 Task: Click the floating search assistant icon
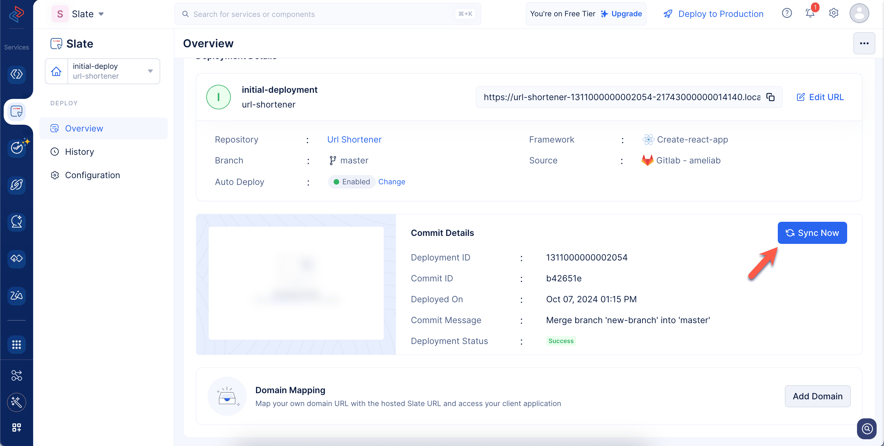(867, 428)
